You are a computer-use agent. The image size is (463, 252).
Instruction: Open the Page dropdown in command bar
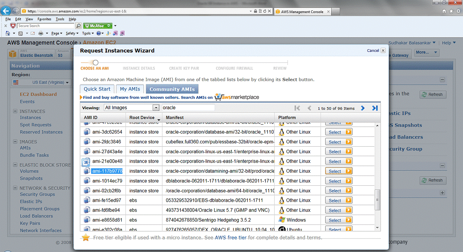(56, 33)
